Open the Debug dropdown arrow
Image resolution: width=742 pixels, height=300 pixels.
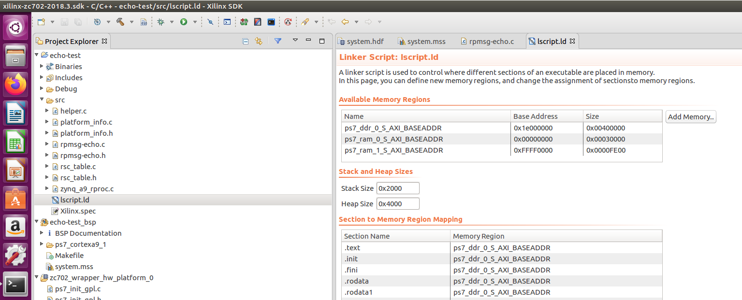(171, 22)
